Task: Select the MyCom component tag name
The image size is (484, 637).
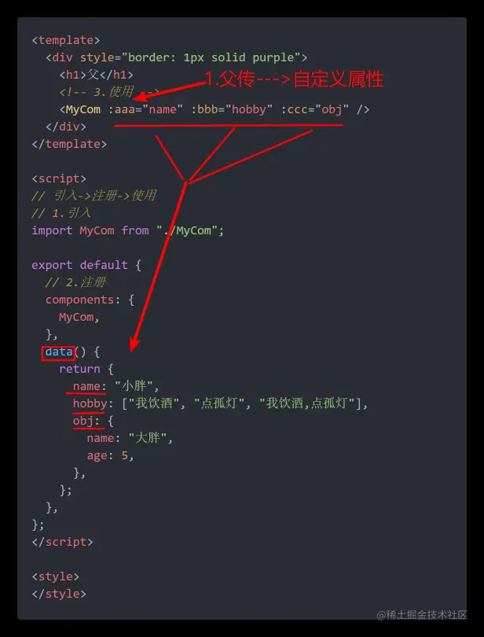Action: 83,109
